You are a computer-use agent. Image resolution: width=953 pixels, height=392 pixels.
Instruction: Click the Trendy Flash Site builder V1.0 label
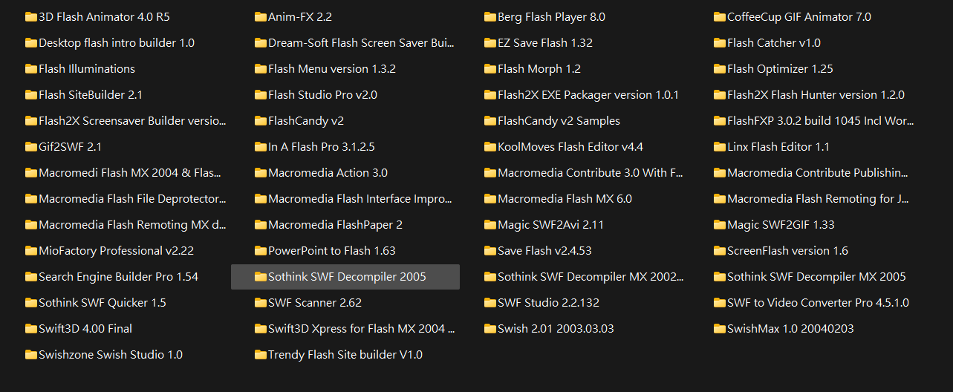tap(345, 355)
